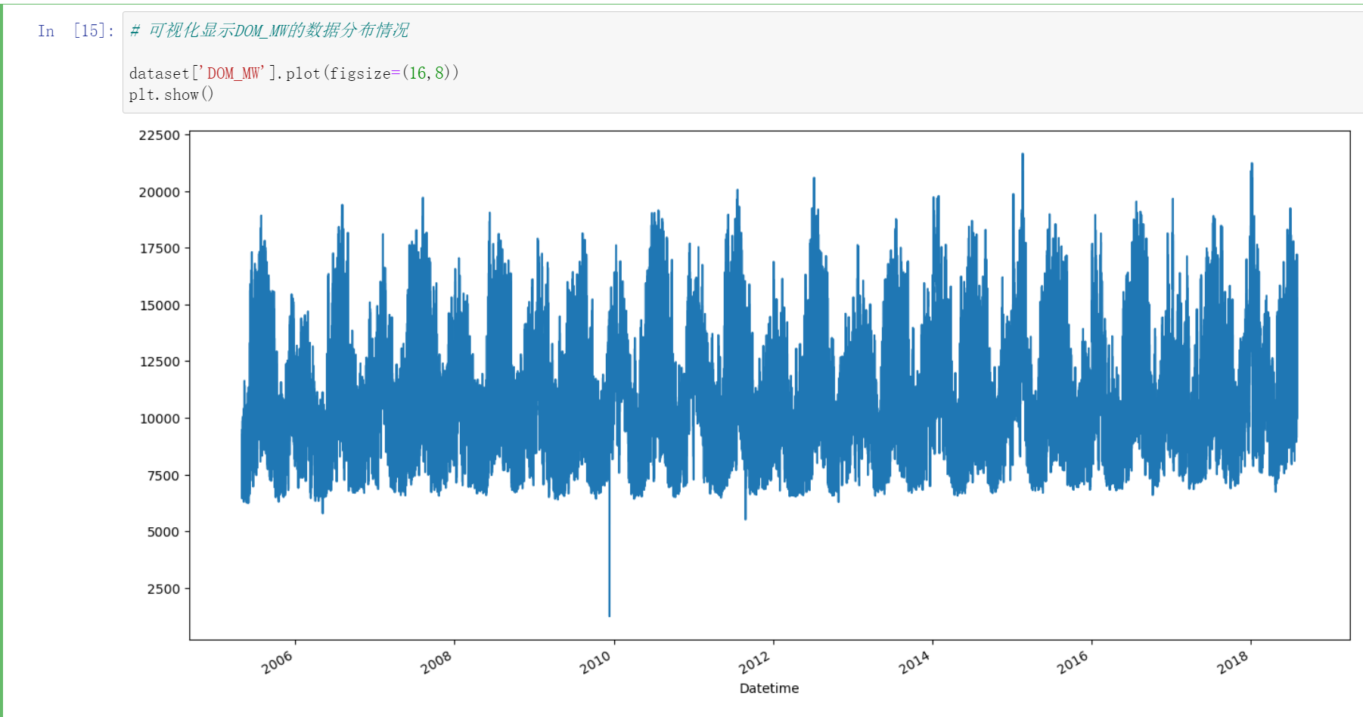1363x717 pixels.
Task: Click the 2006 x-axis tick label
Action: point(277,663)
